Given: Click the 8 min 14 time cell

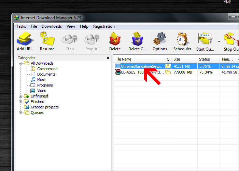Looking at the screenshot, I should (x=230, y=66).
